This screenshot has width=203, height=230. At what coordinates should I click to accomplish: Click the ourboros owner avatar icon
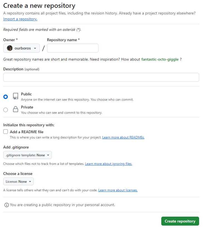[10, 48]
